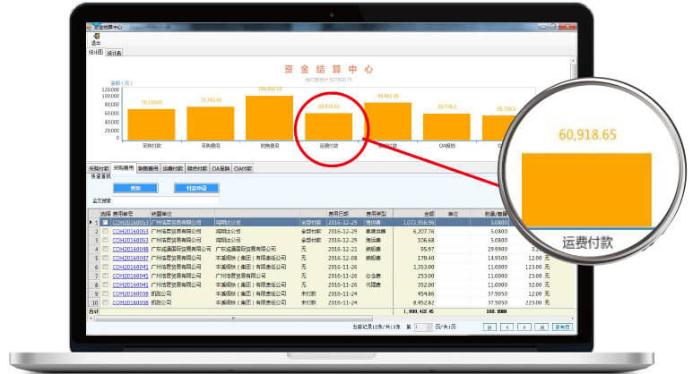This screenshot has height=374, width=693.
Task: Tick the checkbox in table row 7
Action: pyautogui.click(x=105, y=276)
